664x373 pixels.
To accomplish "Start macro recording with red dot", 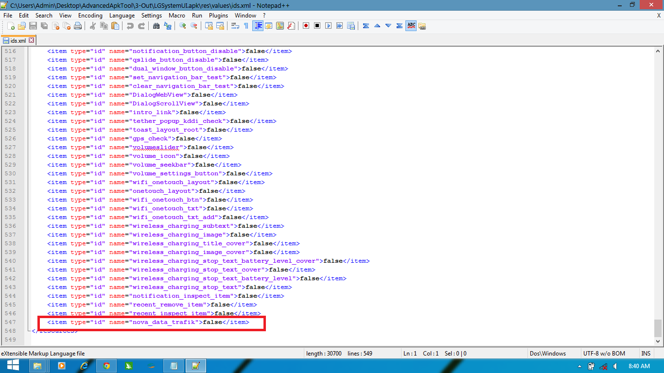I will click(306, 26).
